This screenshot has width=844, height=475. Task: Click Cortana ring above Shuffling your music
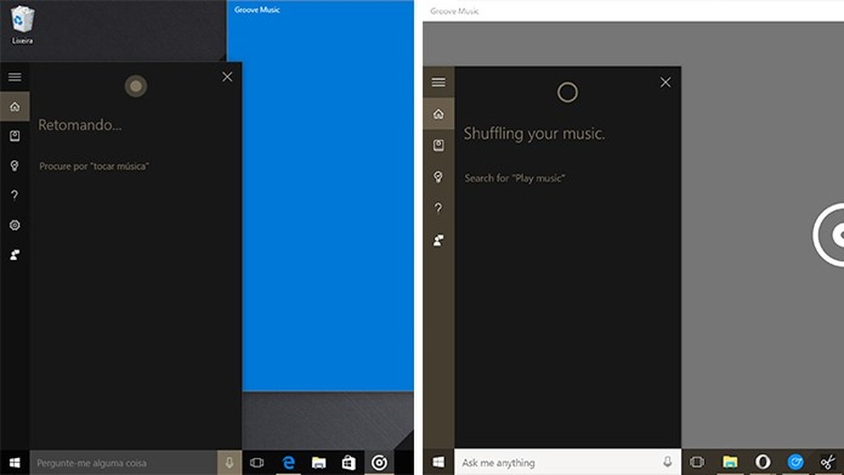567,93
